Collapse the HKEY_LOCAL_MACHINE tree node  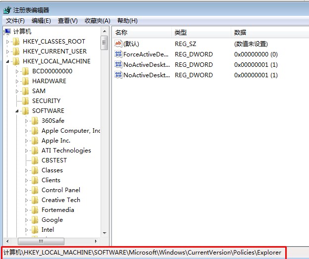pyautogui.click(x=7, y=61)
